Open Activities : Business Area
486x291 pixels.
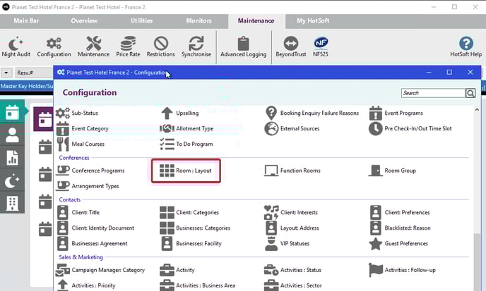(x=198, y=285)
